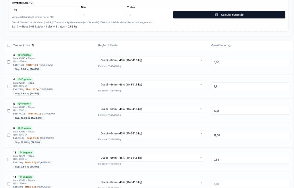Edit the quantity field showing 0,88
This screenshot has width=294, height=188.
(x=251, y=62)
